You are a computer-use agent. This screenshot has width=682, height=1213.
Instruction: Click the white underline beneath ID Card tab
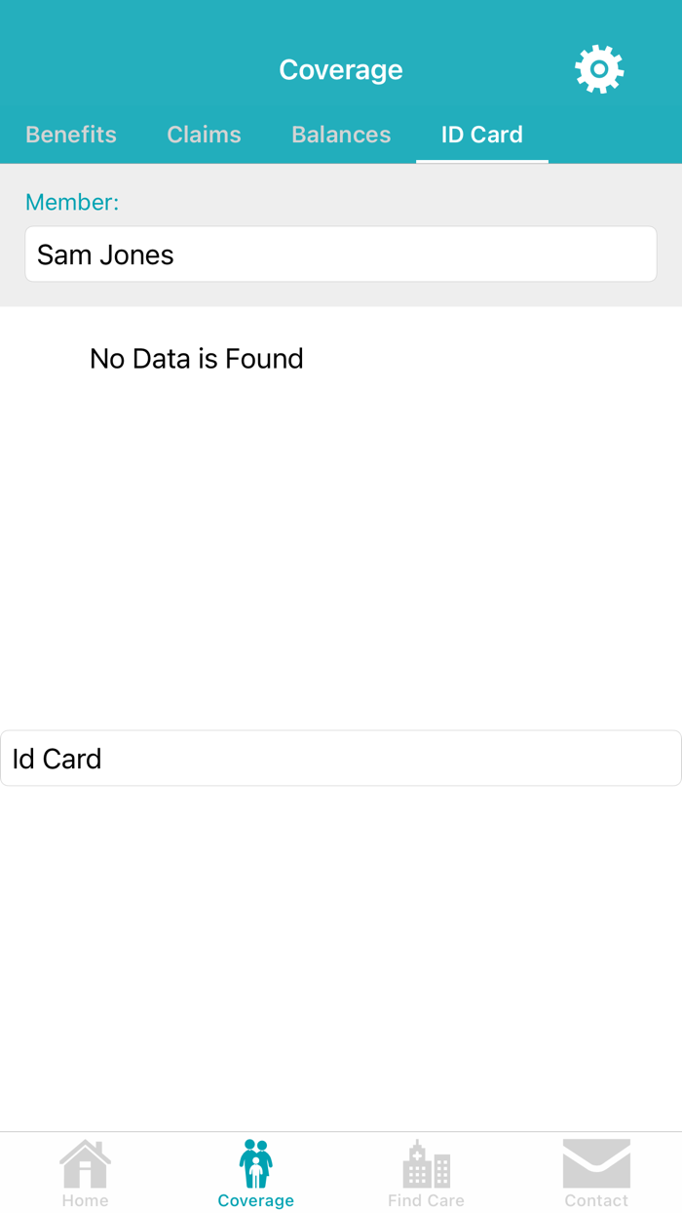tap(481, 161)
